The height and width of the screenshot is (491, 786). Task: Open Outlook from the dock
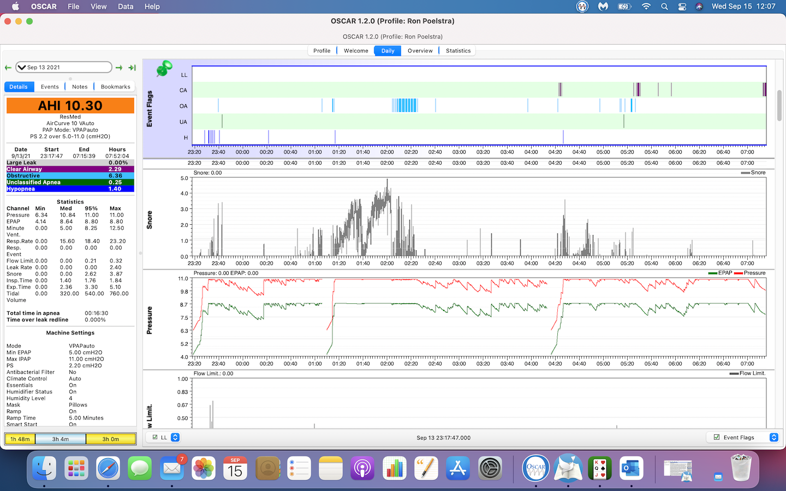(x=632, y=468)
